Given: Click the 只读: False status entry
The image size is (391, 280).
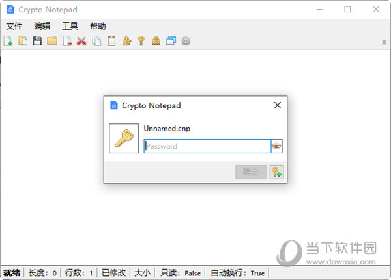Looking at the screenshot, I should pyautogui.click(x=181, y=273).
